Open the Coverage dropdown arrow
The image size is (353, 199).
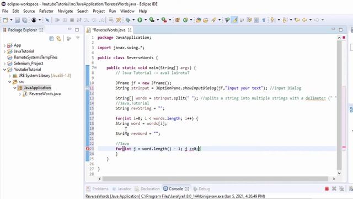158,20
